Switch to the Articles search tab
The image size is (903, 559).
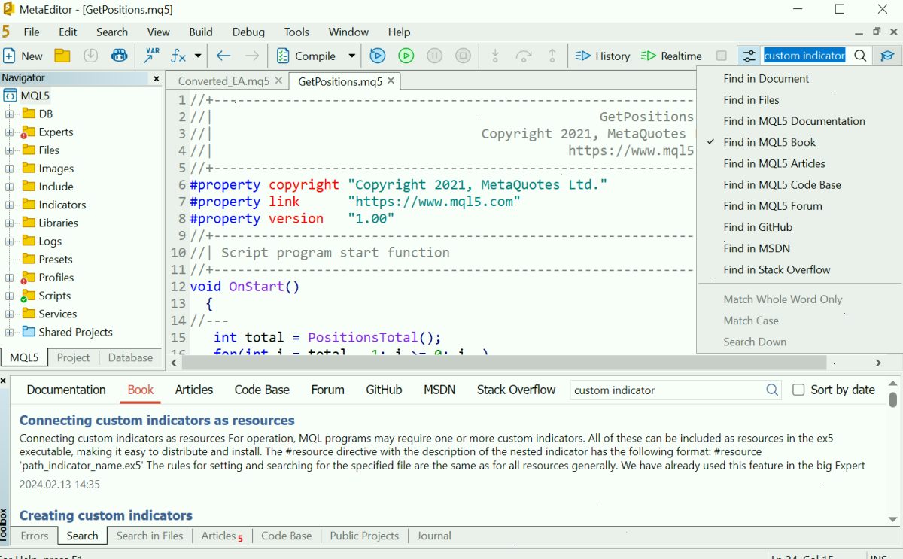pyautogui.click(x=194, y=390)
